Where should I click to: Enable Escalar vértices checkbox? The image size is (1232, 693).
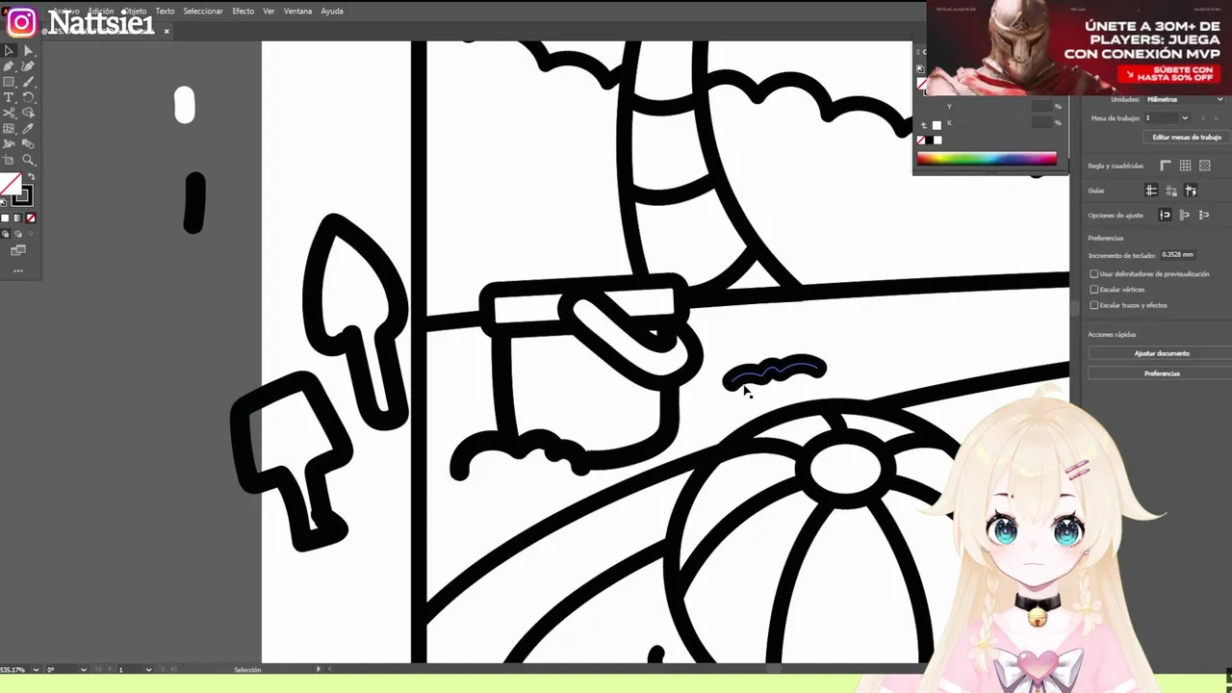[1094, 290]
